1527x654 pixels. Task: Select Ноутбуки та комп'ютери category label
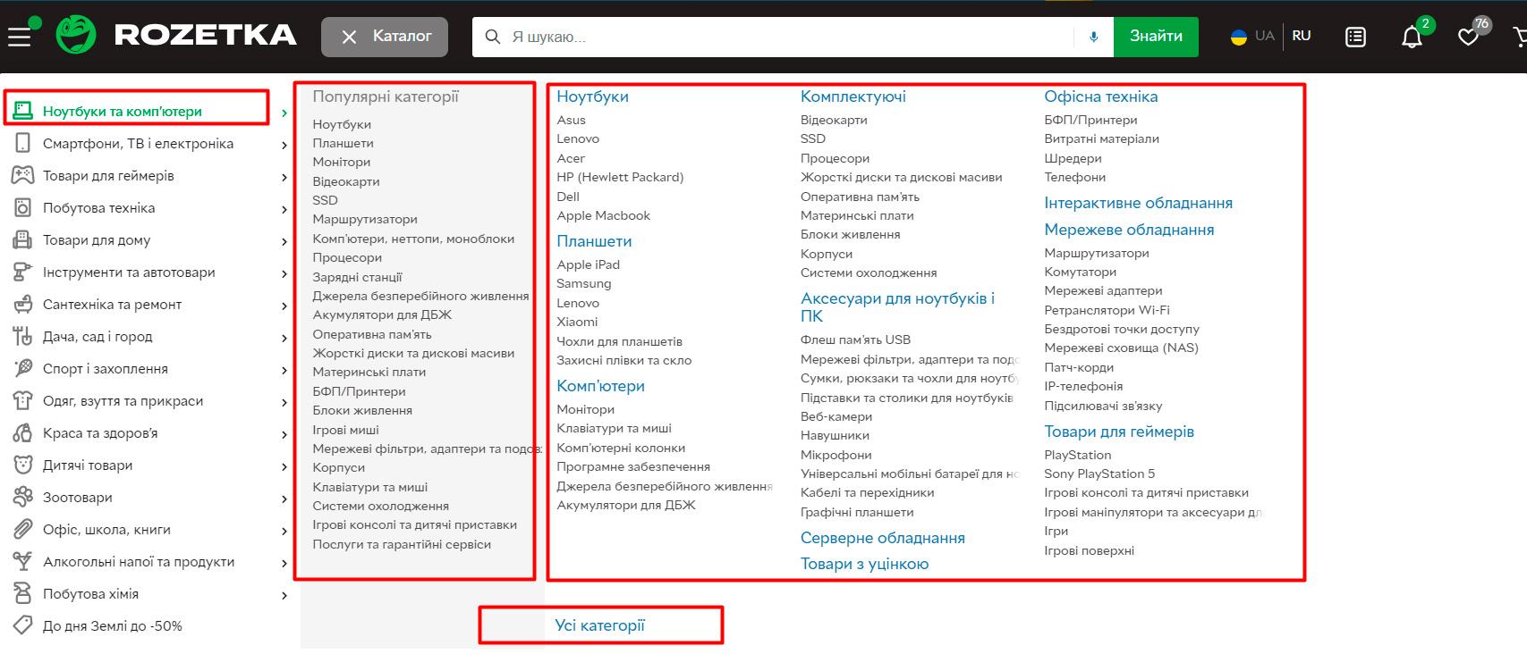click(123, 112)
